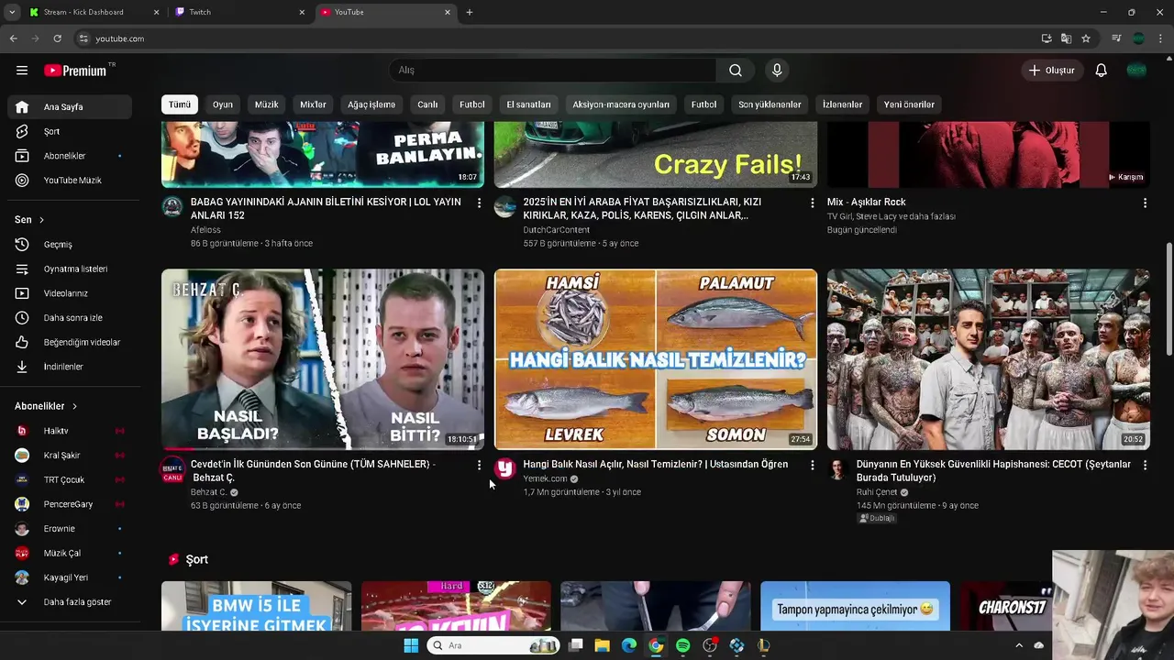Open options menu for BABAG YAYINDAKİ video
This screenshot has height=660, width=1174.
479,203
